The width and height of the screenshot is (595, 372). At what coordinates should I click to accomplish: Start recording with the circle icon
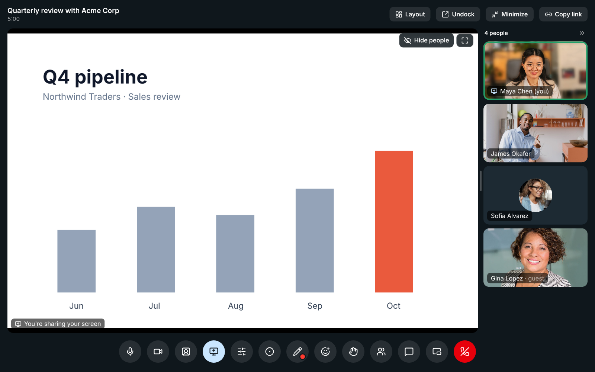click(x=270, y=352)
